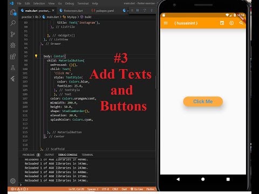Expand the lib breadcrumb segment
259x194 pixels.
pos(37,17)
